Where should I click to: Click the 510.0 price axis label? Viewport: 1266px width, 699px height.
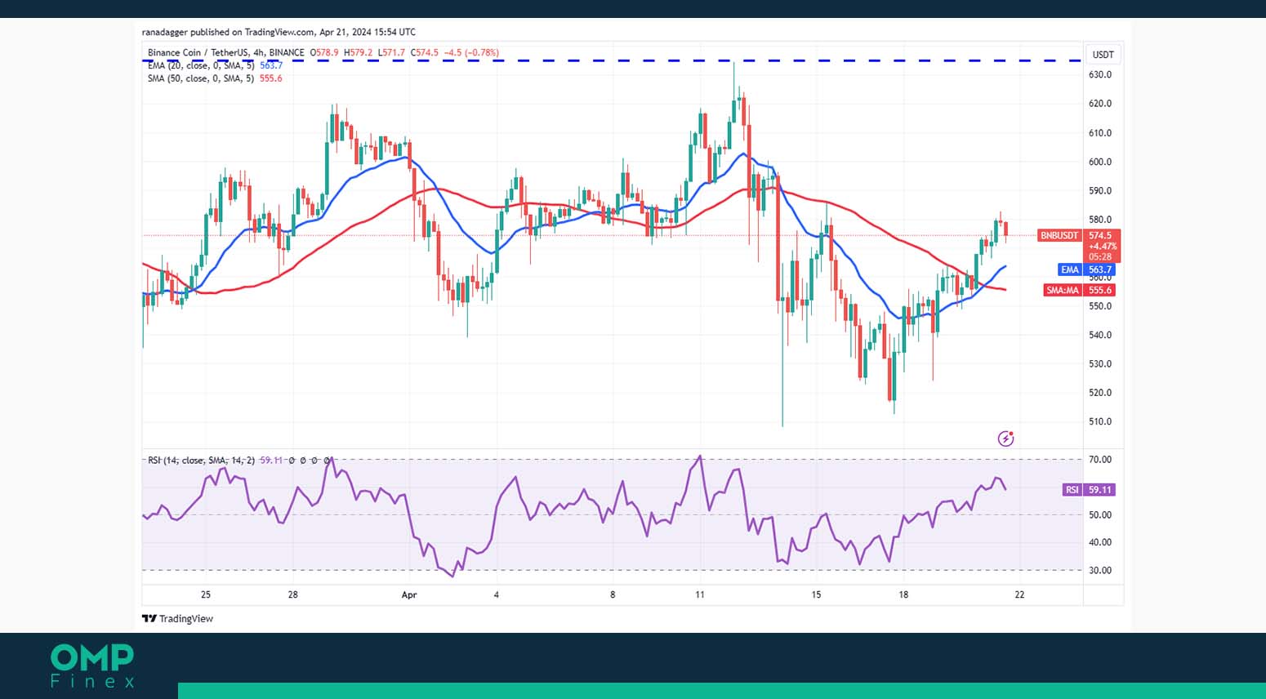click(1100, 422)
